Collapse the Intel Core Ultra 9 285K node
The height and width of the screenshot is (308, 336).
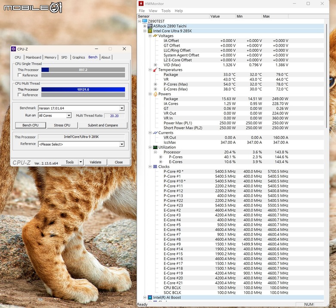click(145, 31)
